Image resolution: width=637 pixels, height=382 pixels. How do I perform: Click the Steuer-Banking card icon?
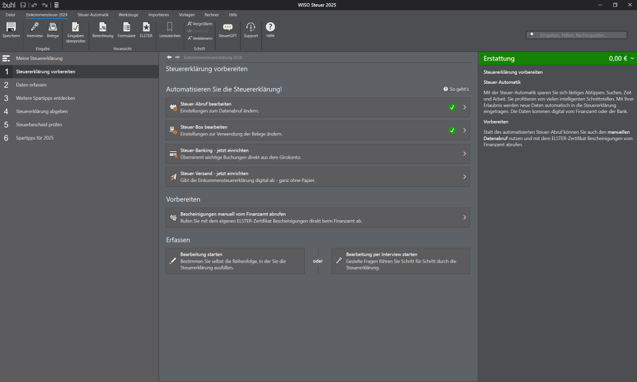coord(173,154)
